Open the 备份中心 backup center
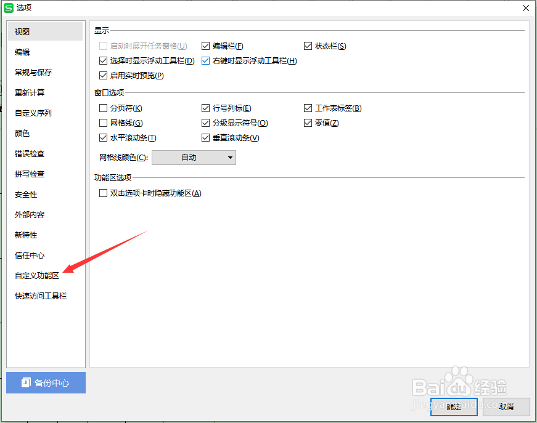Screen dimensions: 537x423 click(x=46, y=382)
